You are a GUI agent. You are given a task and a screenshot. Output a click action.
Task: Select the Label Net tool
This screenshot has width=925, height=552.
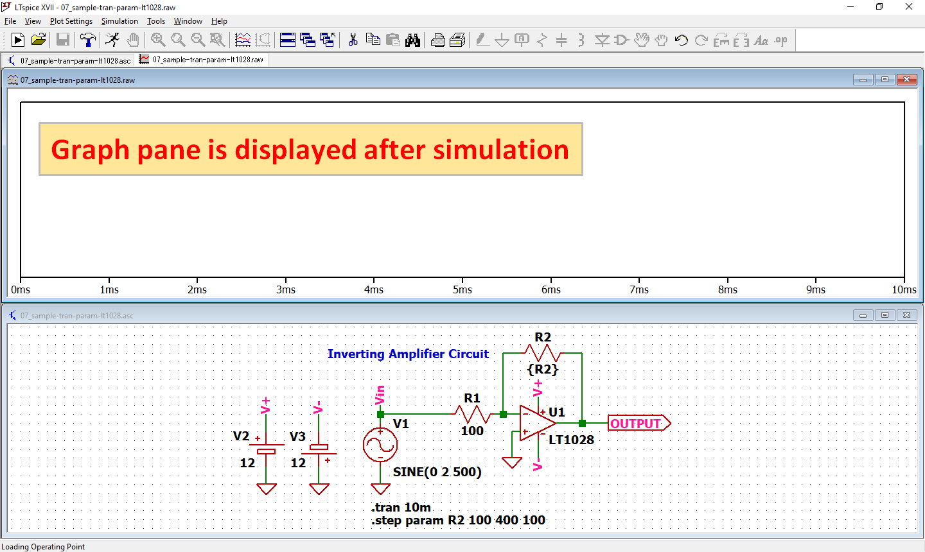(x=522, y=40)
